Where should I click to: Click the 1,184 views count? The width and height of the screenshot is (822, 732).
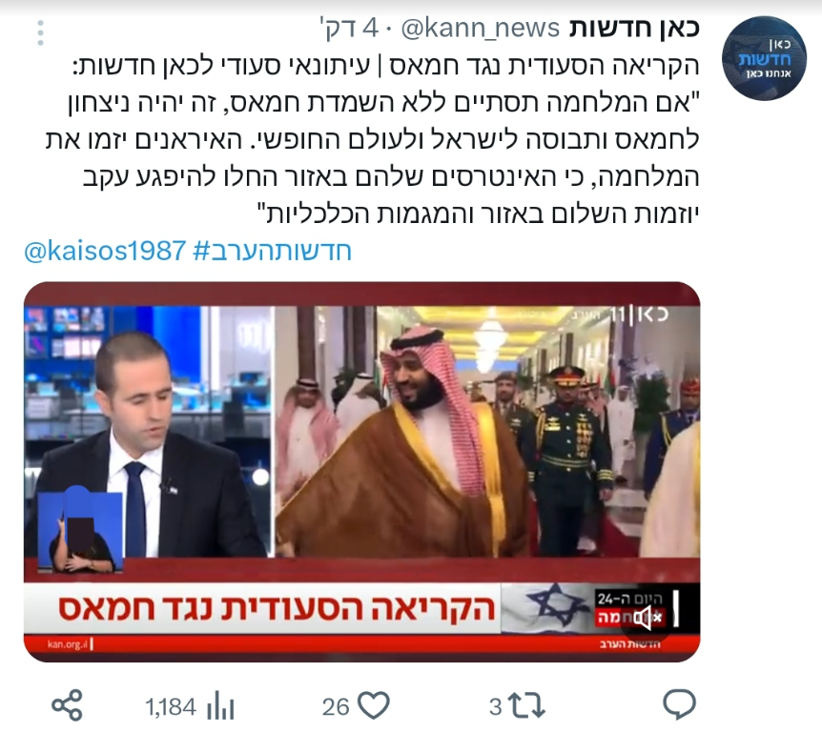(x=171, y=707)
